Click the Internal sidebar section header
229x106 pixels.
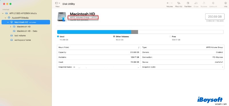(x=6, y=9)
